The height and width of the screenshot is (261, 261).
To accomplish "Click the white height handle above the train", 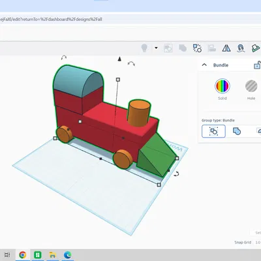I will pos(118,80).
